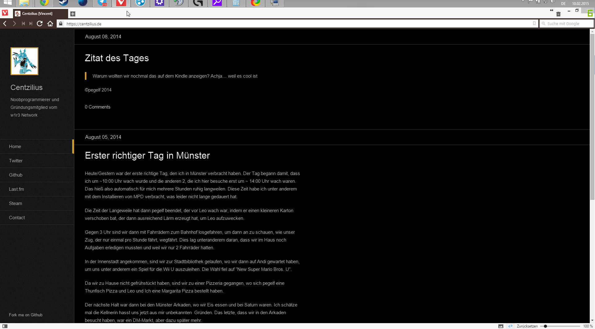595x329 pixels.
Task: Click the zoom slider handle
Action: click(x=545, y=326)
